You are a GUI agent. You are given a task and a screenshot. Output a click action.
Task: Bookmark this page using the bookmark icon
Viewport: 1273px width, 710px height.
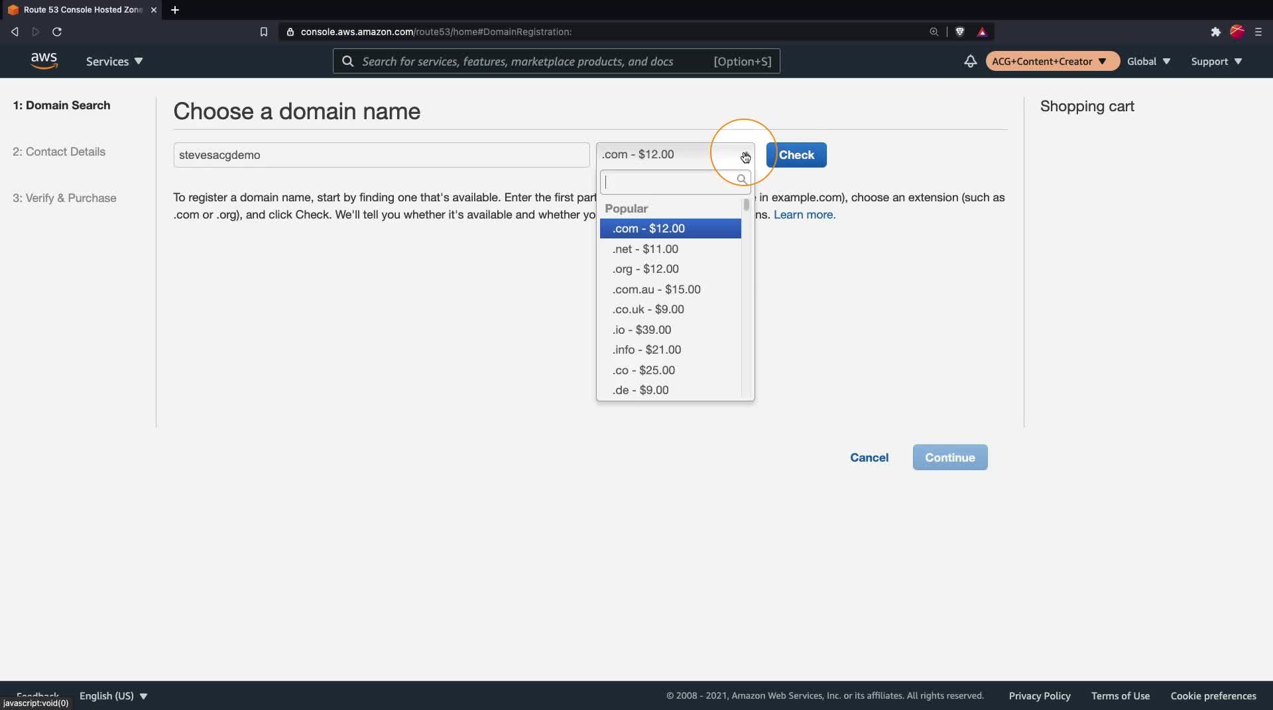[263, 32]
